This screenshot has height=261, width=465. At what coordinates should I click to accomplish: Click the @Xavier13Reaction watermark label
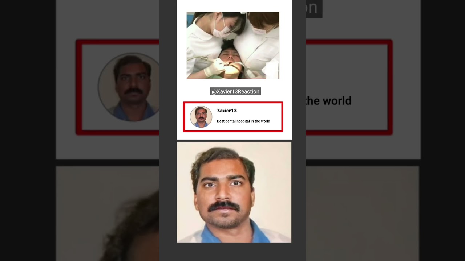(235, 91)
